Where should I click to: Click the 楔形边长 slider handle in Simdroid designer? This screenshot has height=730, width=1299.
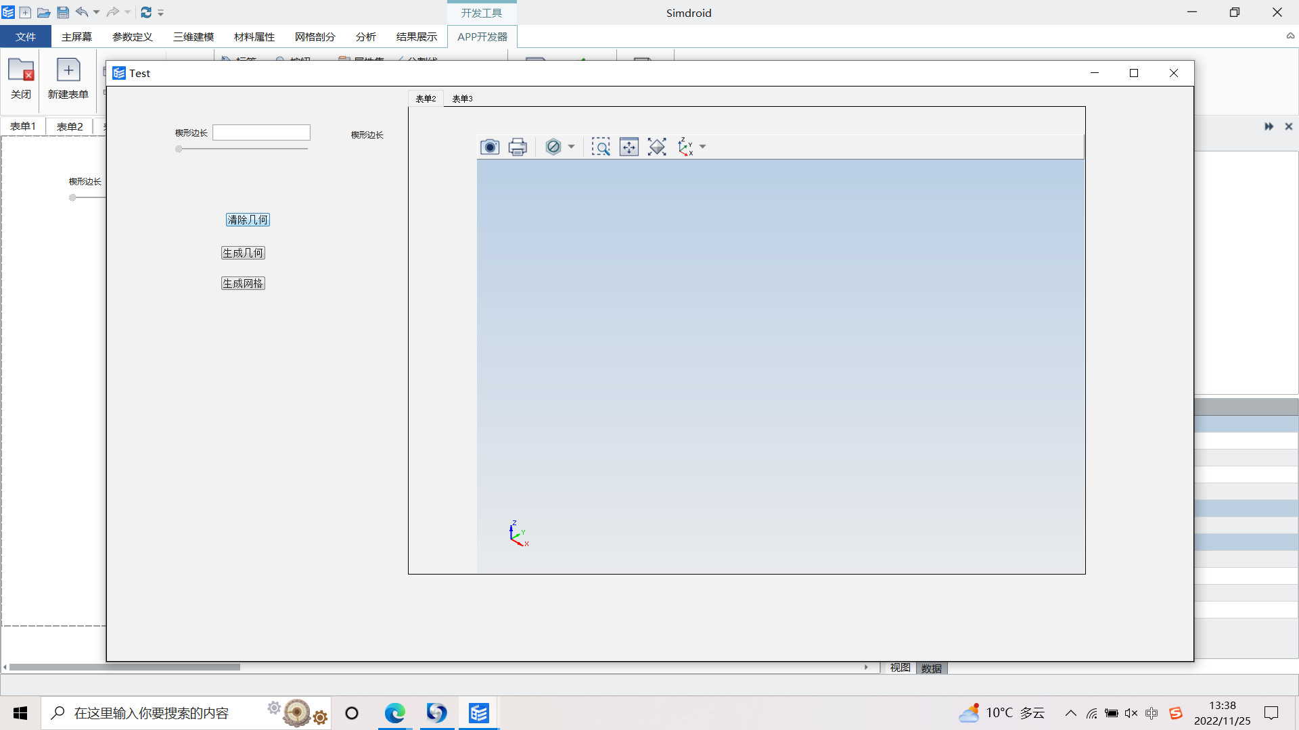72,197
